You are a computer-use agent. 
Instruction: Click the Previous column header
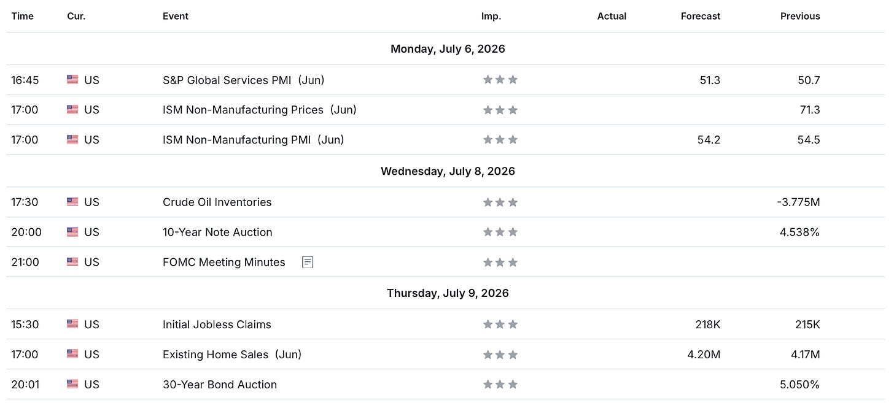pyautogui.click(x=800, y=16)
